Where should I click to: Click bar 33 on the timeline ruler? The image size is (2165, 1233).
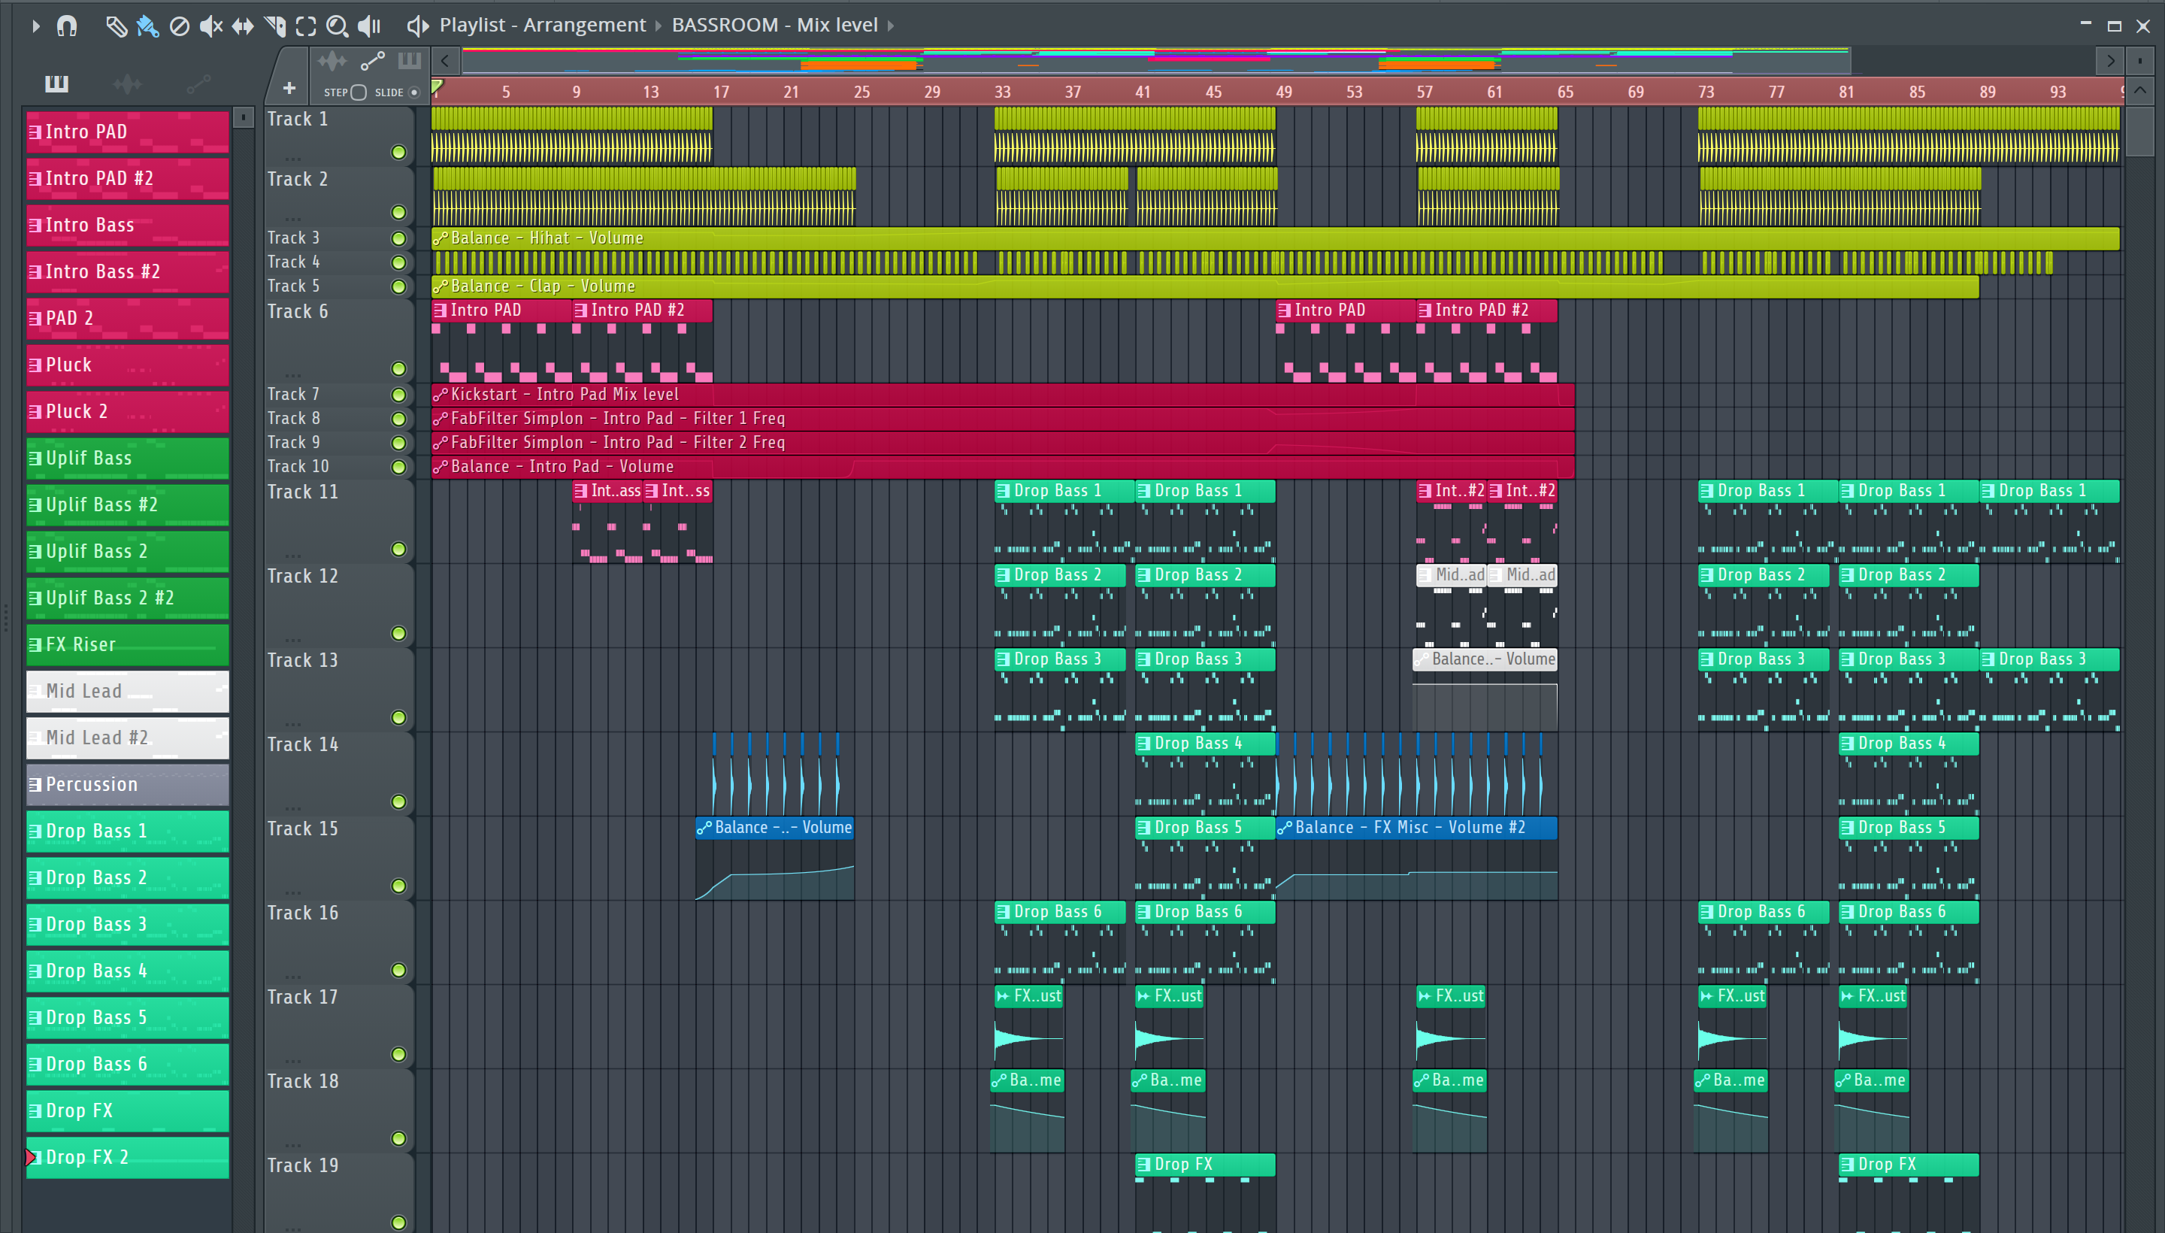1001,92
